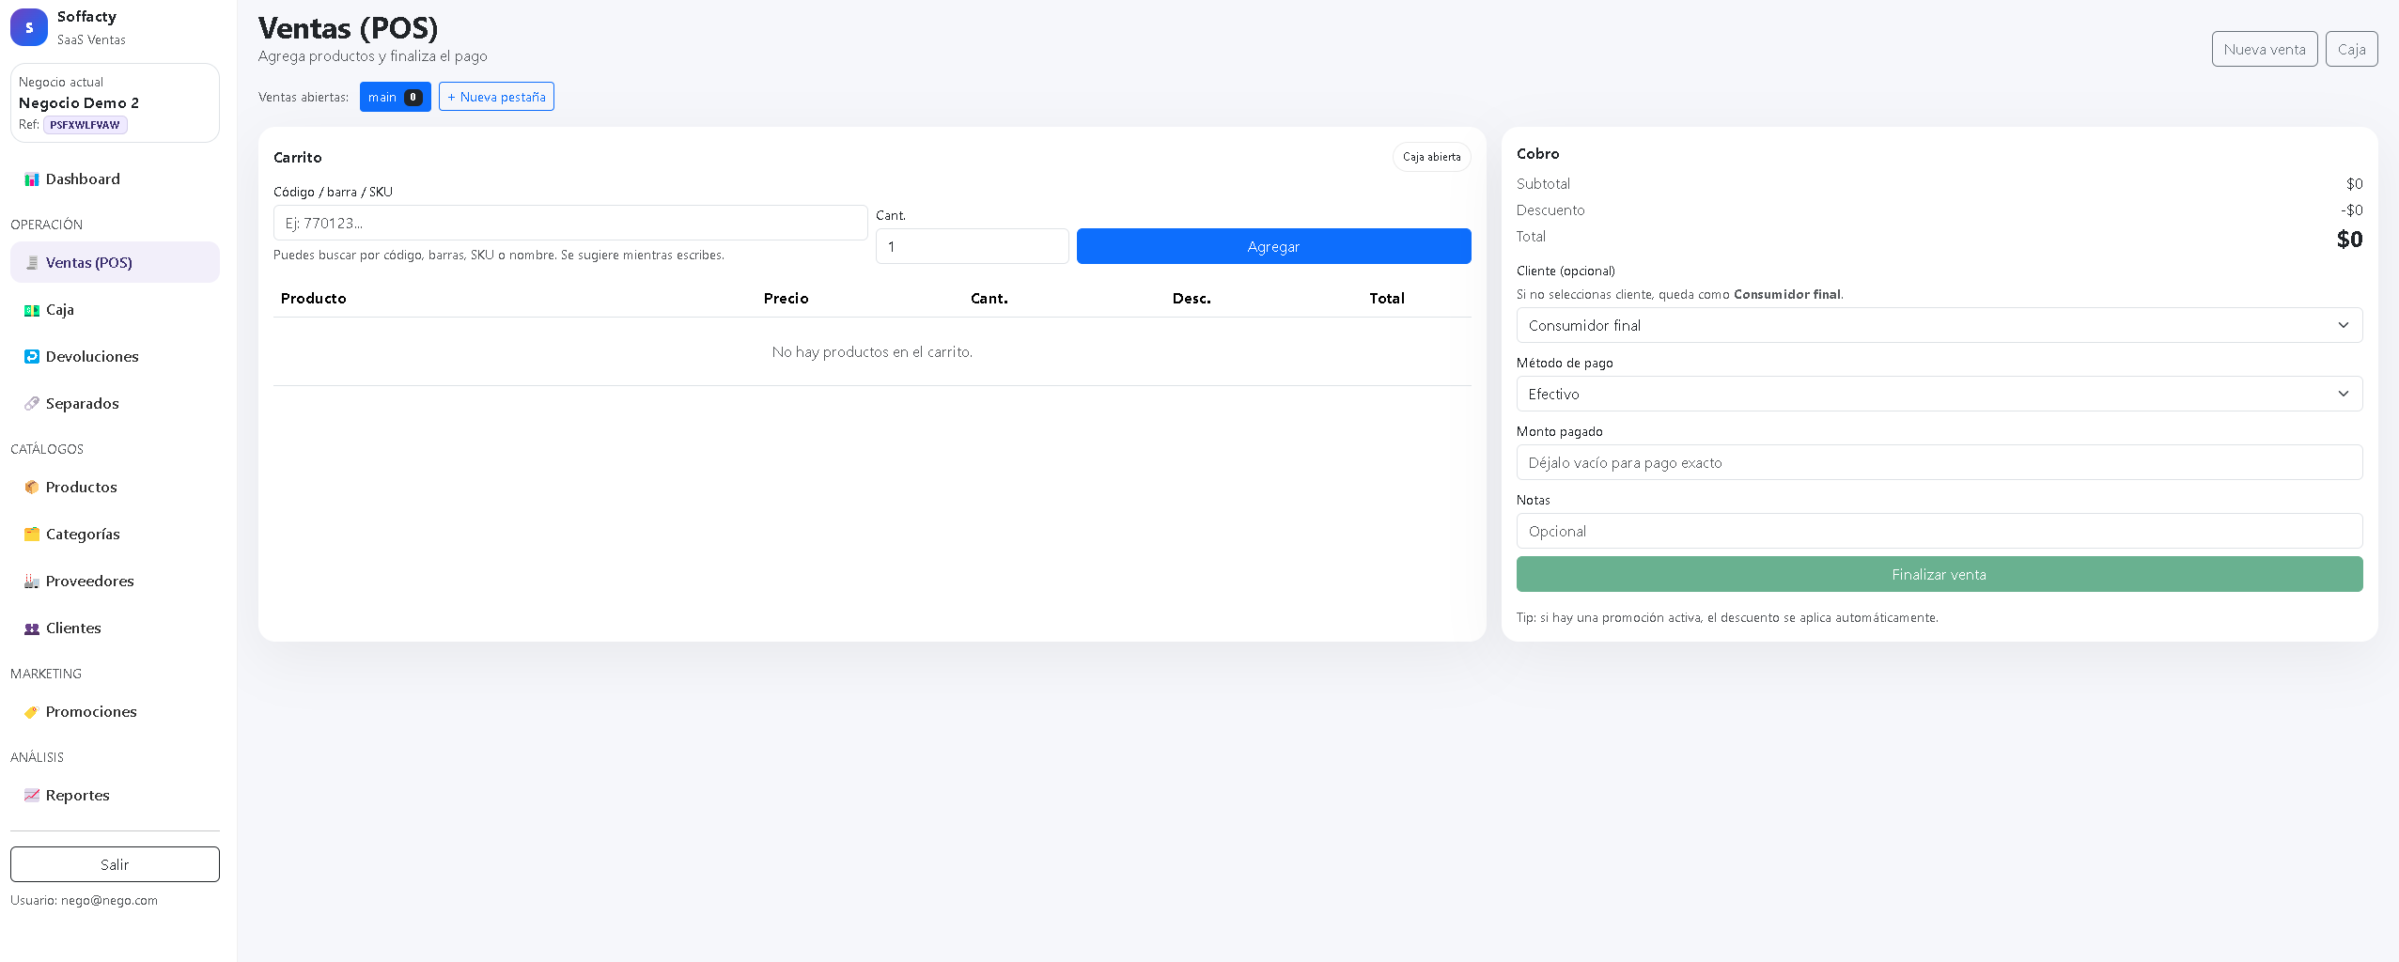Open the Clientes section
Image resolution: width=2399 pixels, height=962 pixels.
[x=72, y=628]
